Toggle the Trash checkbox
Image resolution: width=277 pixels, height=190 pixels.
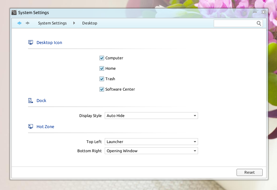(102, 79)
